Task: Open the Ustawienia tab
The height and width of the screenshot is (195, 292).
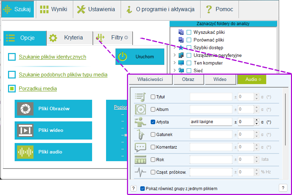Action: (97, 9)
